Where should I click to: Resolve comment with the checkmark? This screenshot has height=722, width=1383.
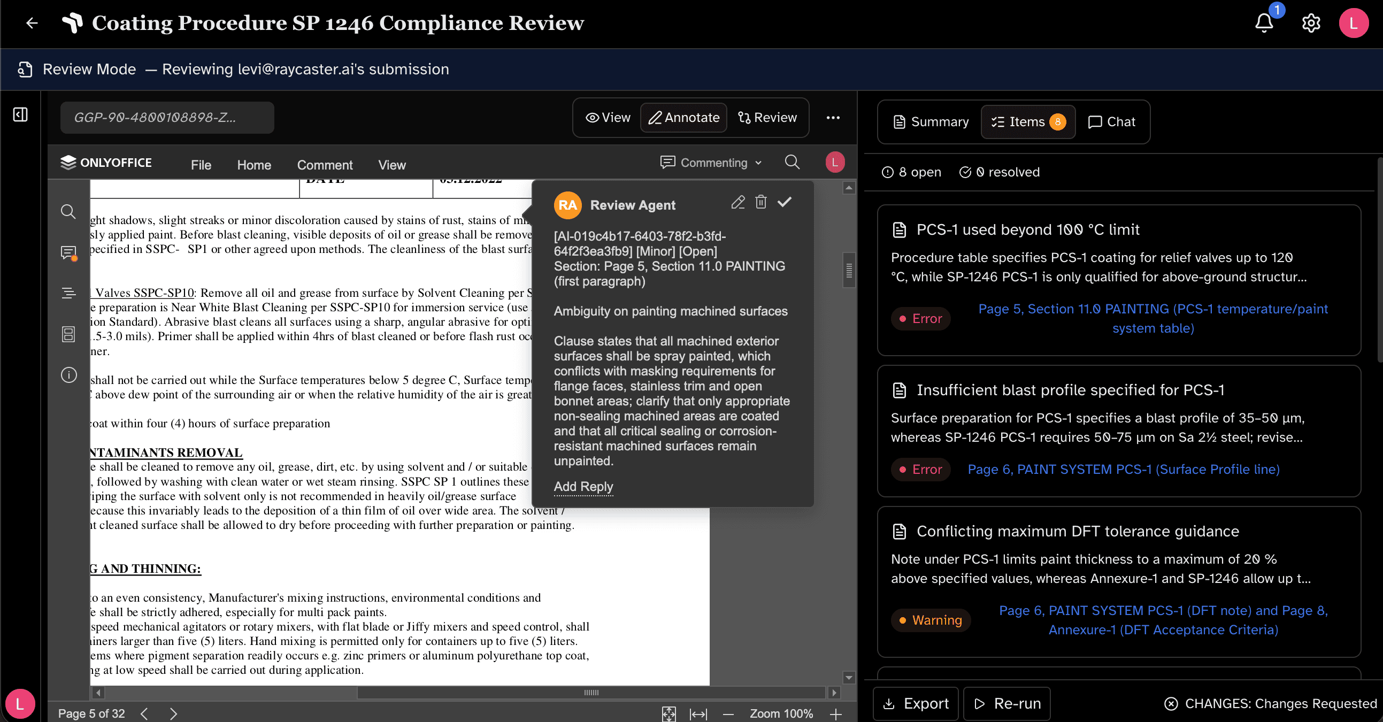pyautogui.click(x=785, y=202)
